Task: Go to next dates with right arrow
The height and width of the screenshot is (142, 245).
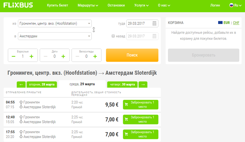Action: (143, 85)
